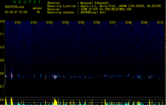The width and height of the screenshot is (166, 105).
Task: Click the 0701 time marker
Action: [x=18, y=23]
